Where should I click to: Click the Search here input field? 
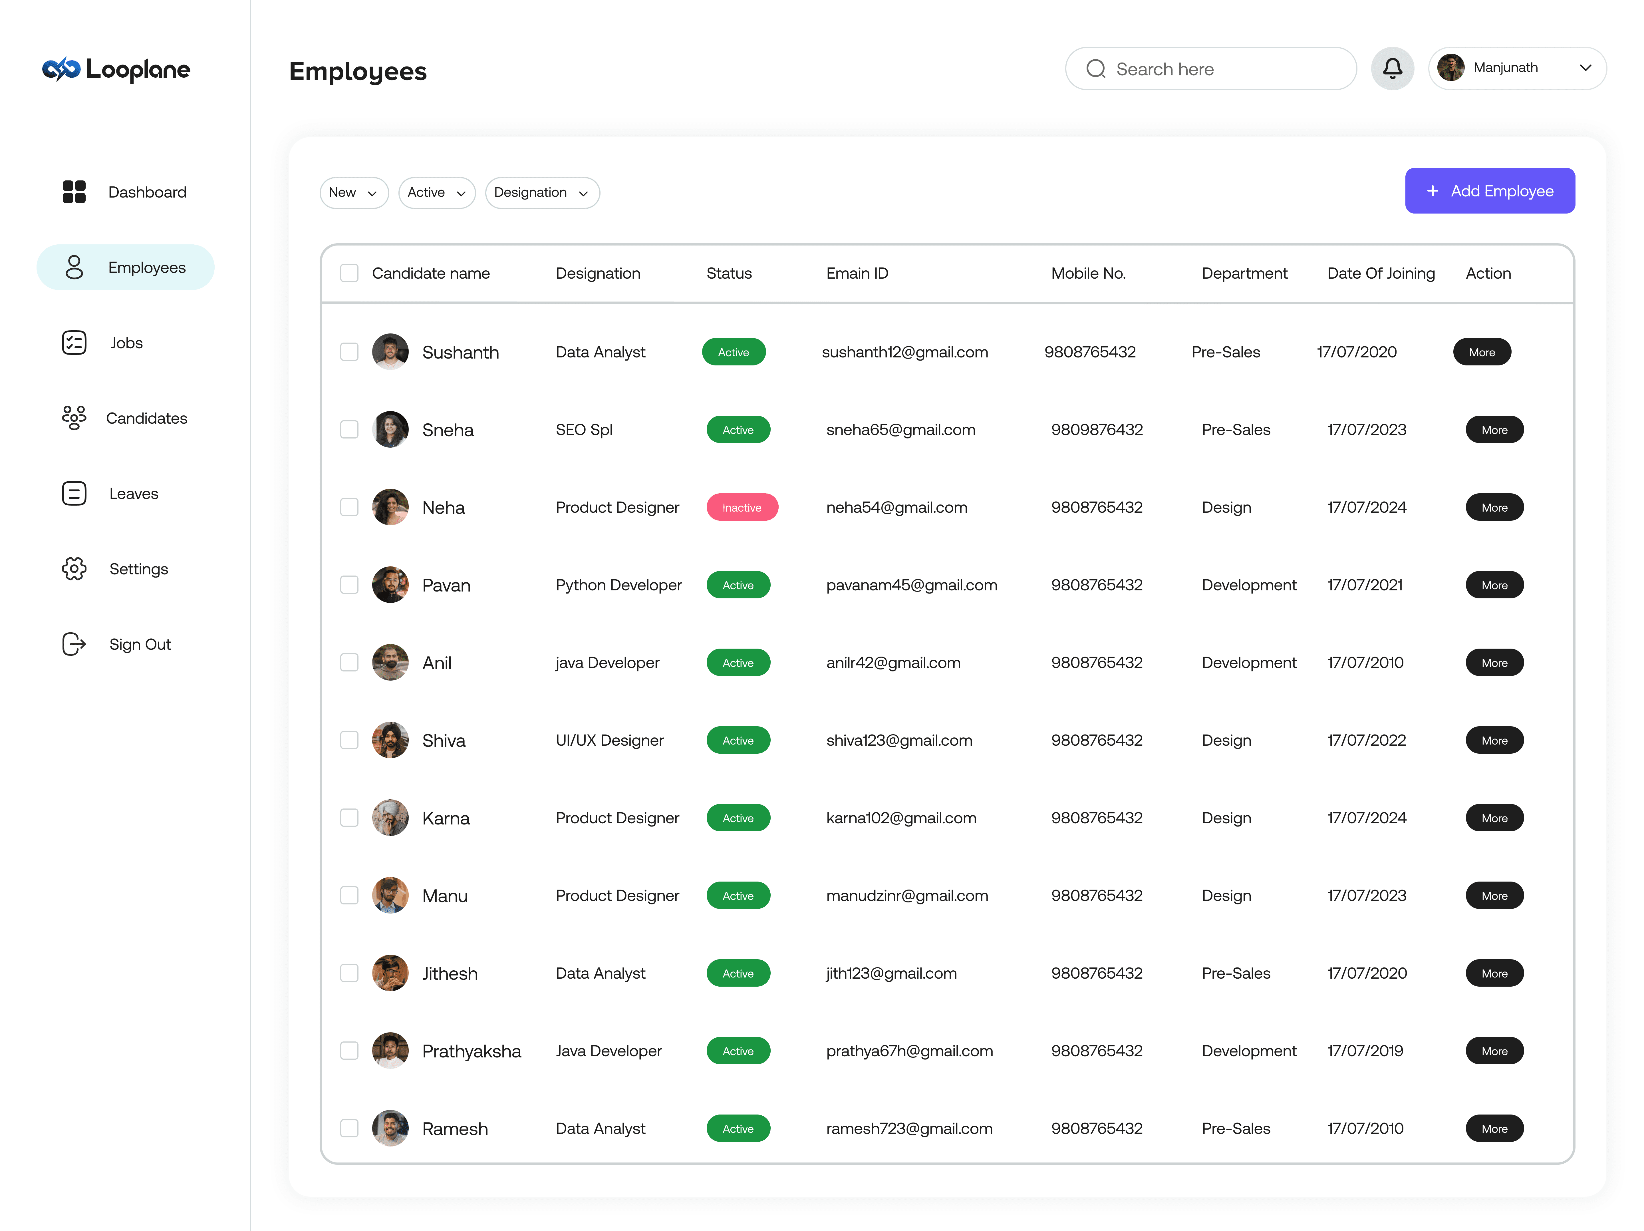tap(1211, 69)
